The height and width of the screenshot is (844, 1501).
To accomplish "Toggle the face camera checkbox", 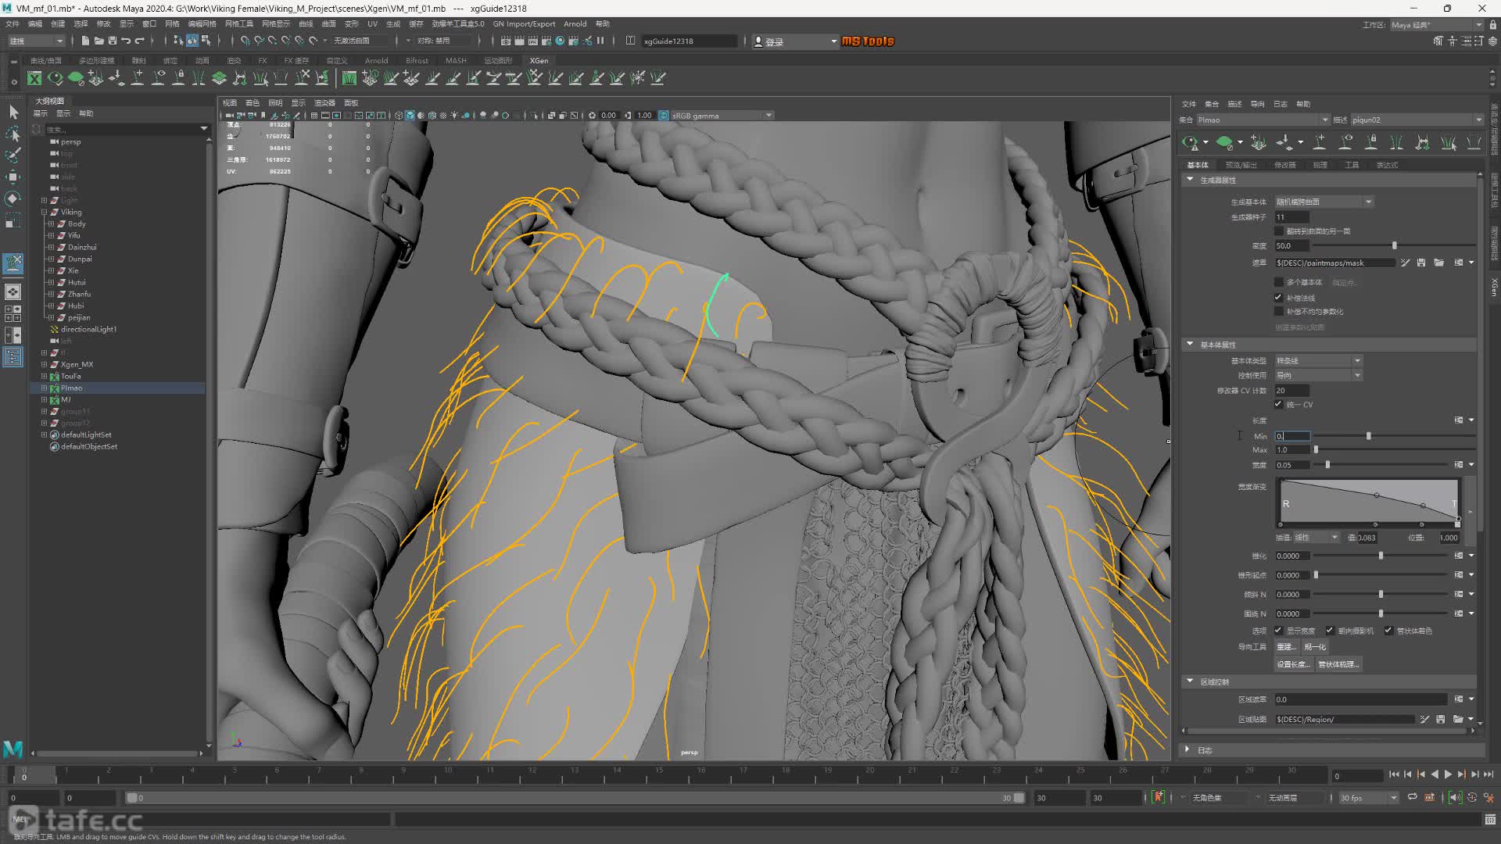I will pyautogui.click(x=1330, y=631).
